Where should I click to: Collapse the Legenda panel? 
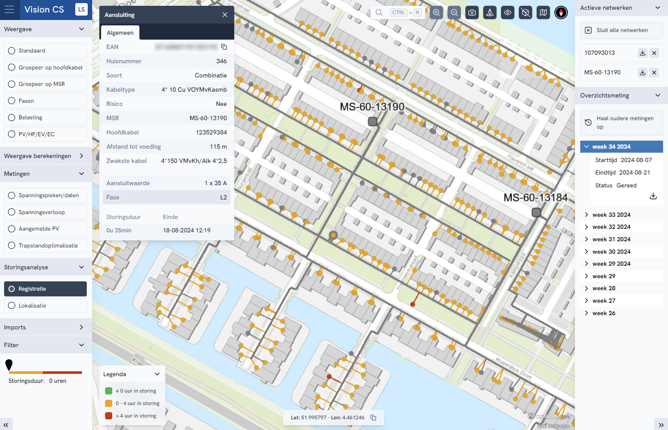point(157,374)
